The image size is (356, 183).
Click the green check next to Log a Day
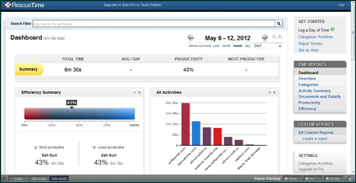pos(332,29)
